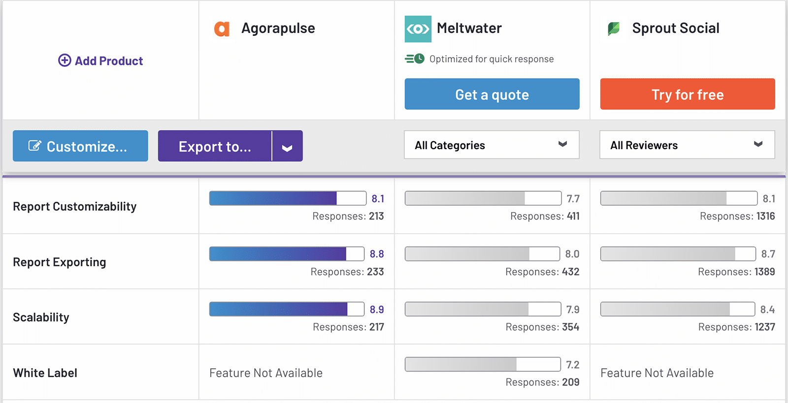Click the plus circle Add Product icon
The image size is (788, 403).
(x=65, y=61)
